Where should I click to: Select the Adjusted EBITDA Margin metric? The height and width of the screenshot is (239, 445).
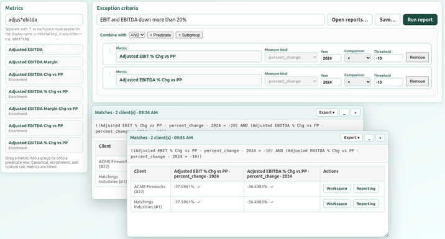click(44, 62)
